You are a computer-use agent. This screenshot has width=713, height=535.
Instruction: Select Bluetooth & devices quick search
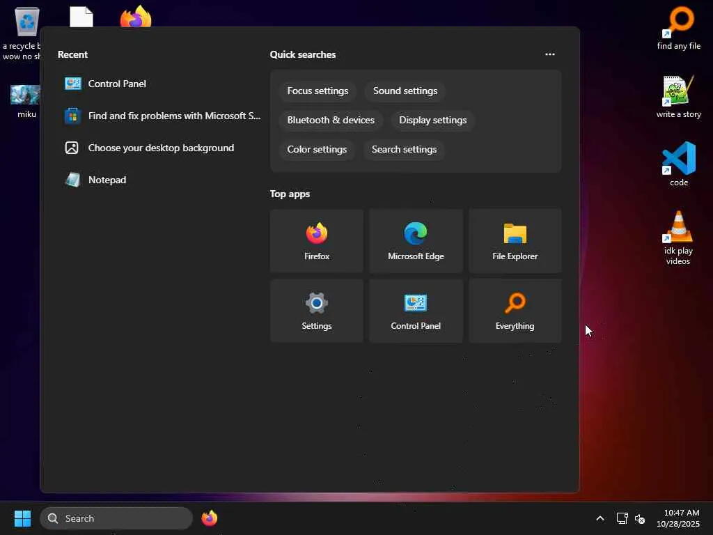331,120
